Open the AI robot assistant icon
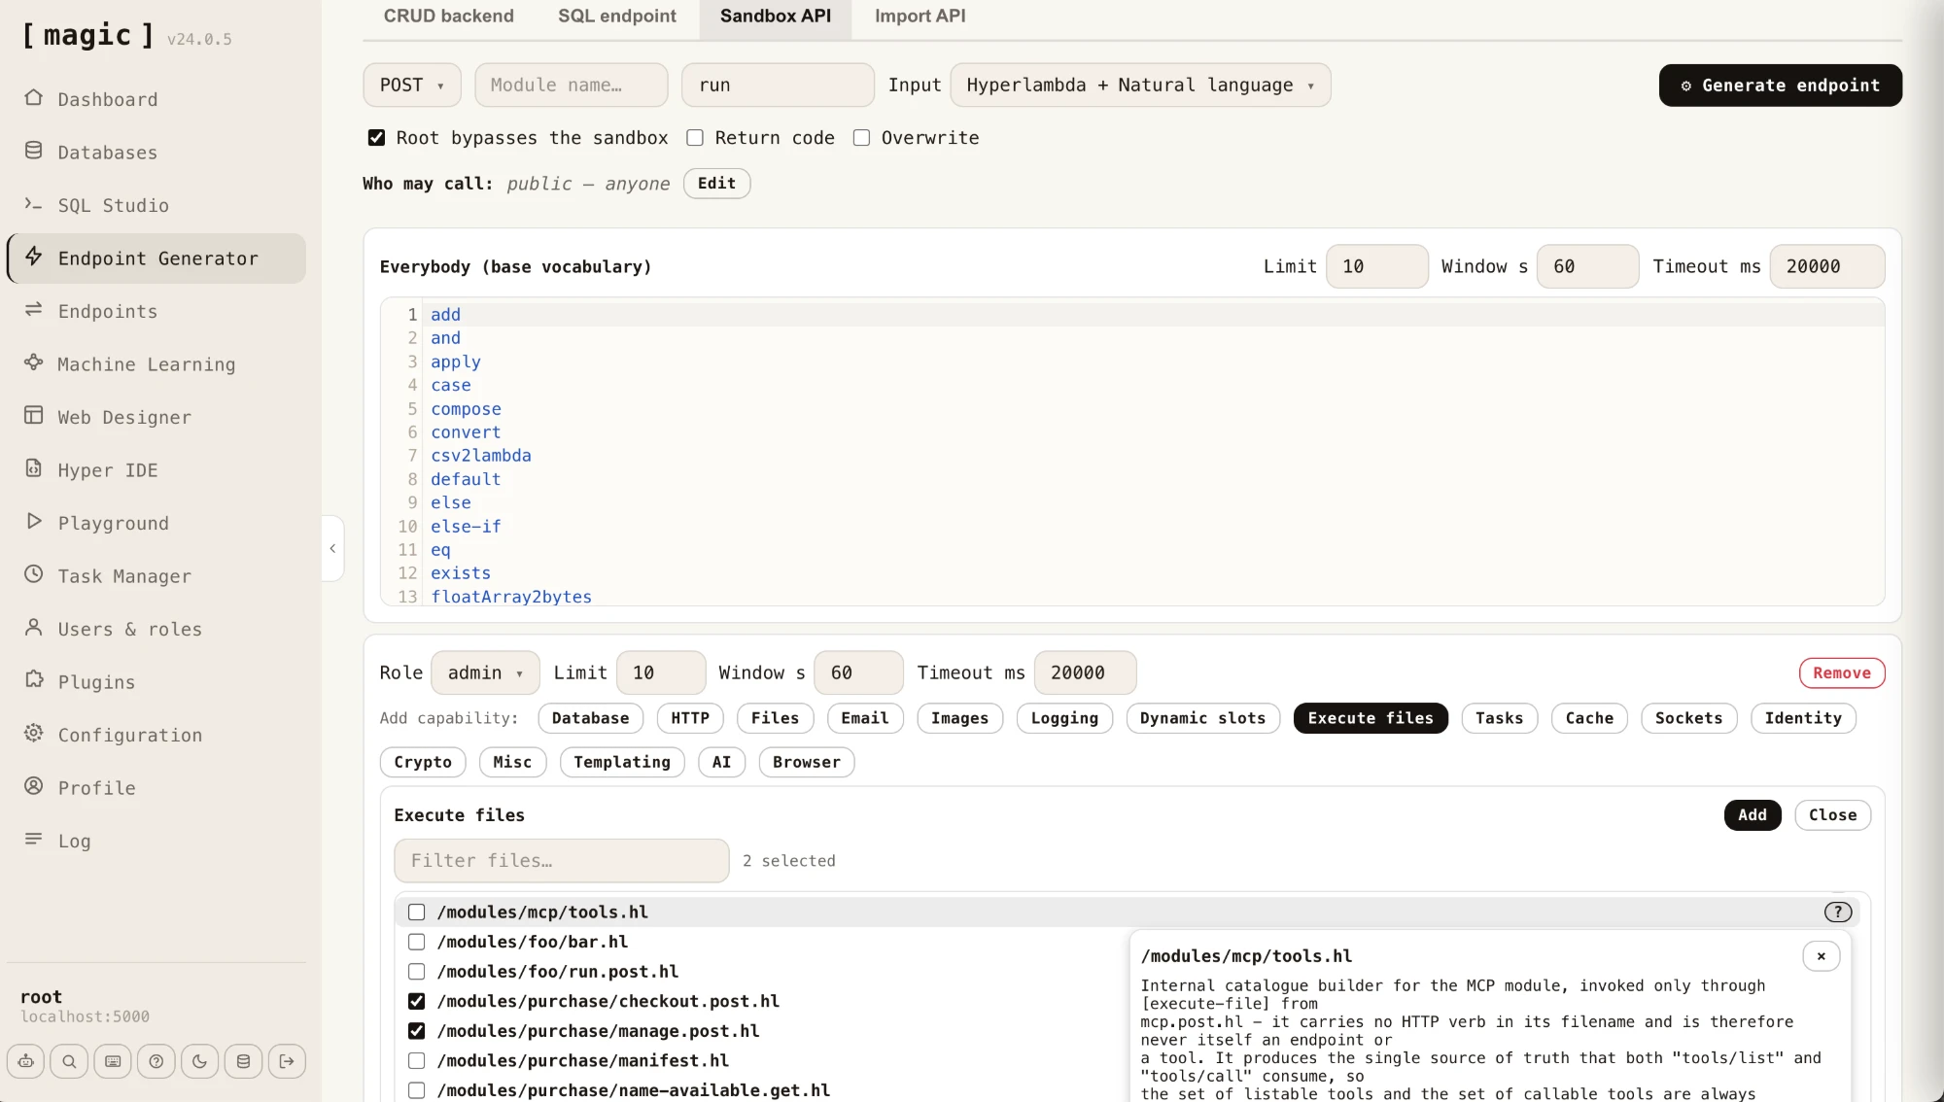1944x1102 pixels. (25, 1061)
